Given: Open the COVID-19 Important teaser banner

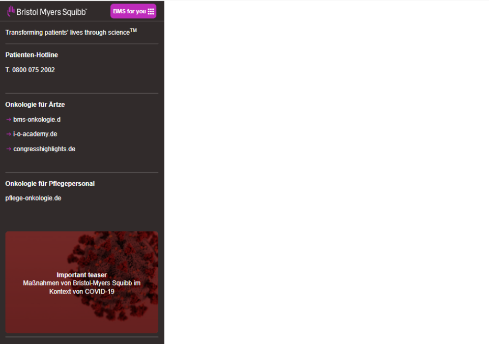Looking at the screenshot, I should [x=82, y=282].
